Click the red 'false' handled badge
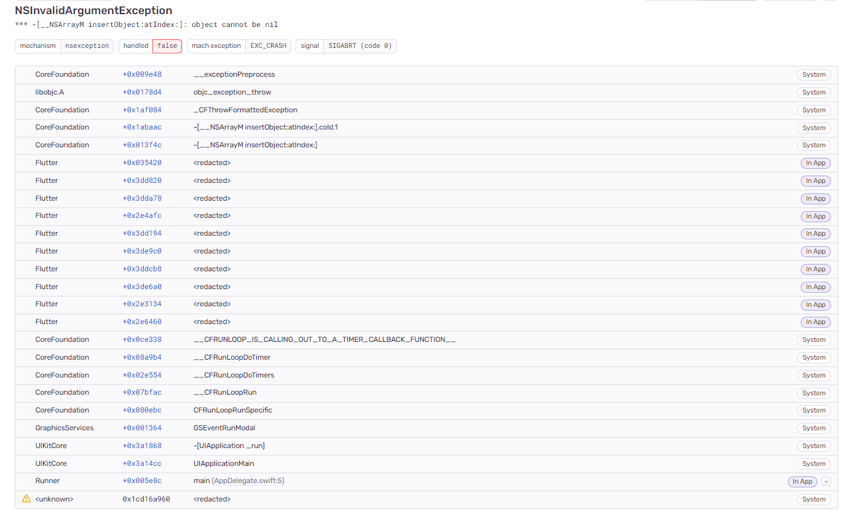 coord(167,46)
